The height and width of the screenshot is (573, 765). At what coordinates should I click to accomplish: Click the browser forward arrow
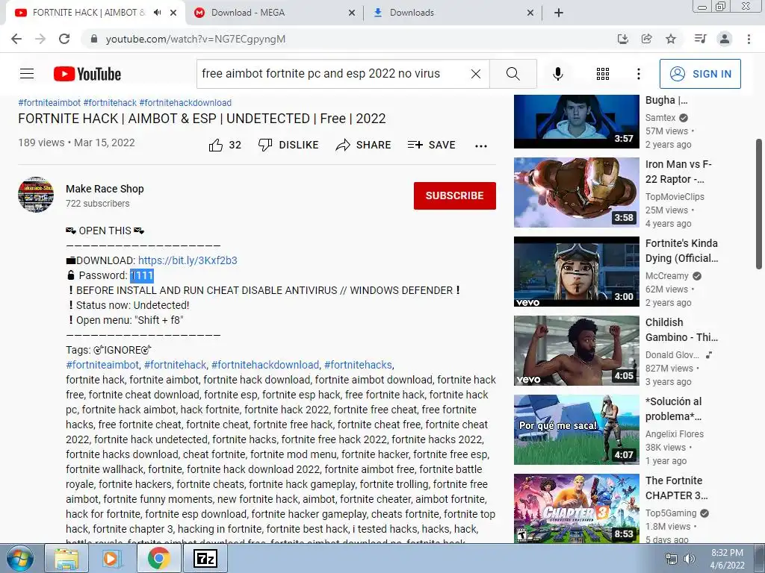(40, 39)
